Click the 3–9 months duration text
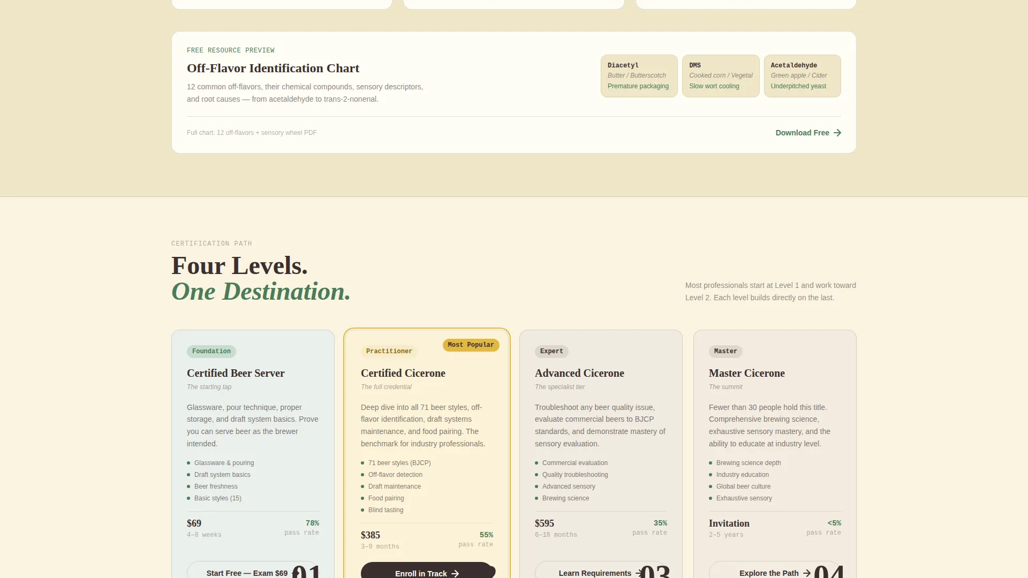The height and width of the screenshot is (578, 1028). [380, 546]
